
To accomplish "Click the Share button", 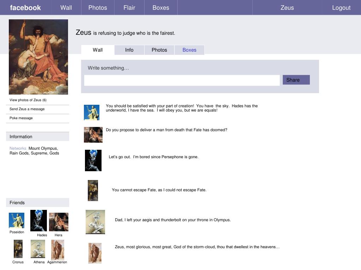I will (296, 80).
